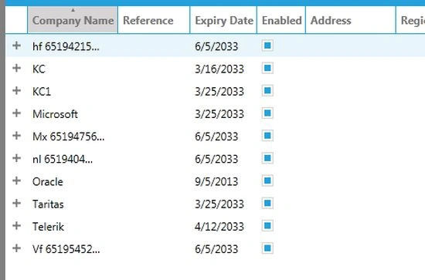
Task: Expand the Mx 65194756... row
Action: click(16, 135)
